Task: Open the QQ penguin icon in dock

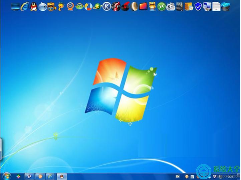Action: click(x=33, y=6)
